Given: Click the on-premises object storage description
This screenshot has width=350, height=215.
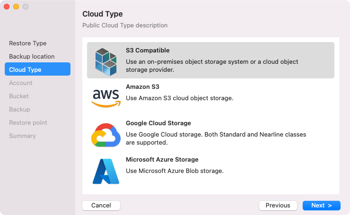Looking at the screenshot, I should pos(212,66).
